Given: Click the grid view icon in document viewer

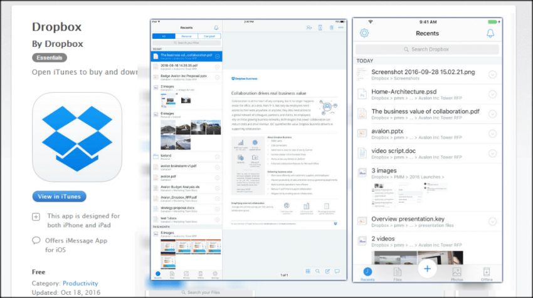Looking at the screenshot, I should click(x=308, y=271).
